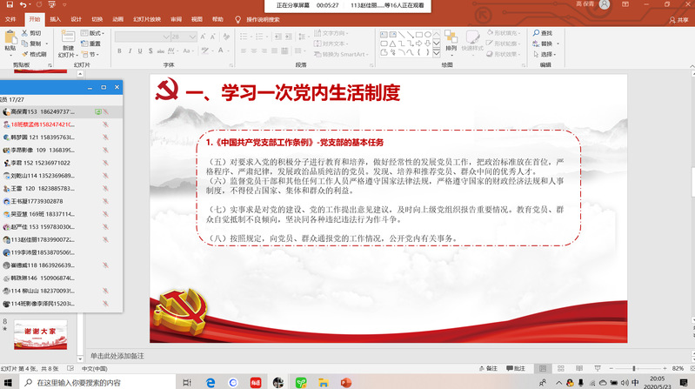Toggle microphone mute for 王雷 120

105,187
